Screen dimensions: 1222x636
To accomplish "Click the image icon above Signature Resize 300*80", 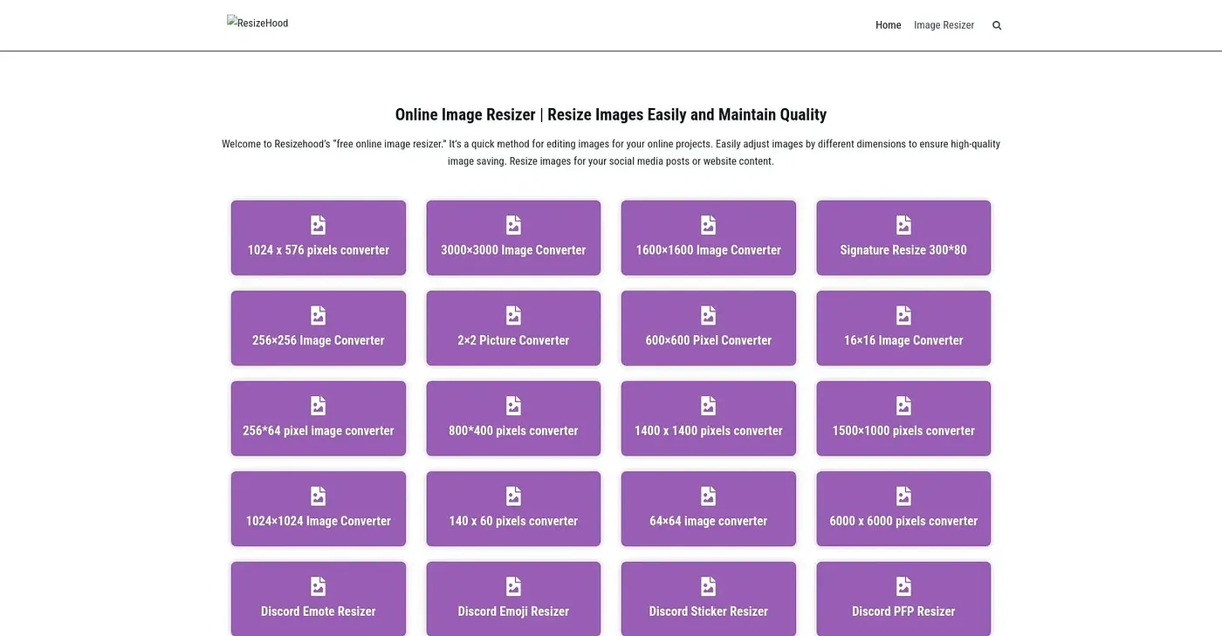I will click(903, 225).
